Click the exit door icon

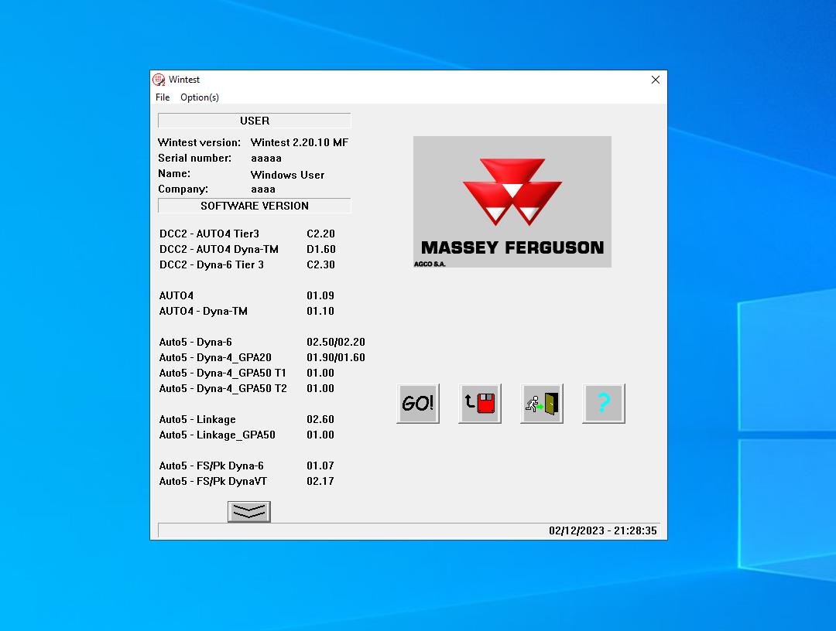pyautogui.click(x=542, y=404)
